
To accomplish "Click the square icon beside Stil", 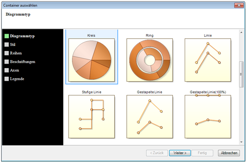I will point(7,44).
